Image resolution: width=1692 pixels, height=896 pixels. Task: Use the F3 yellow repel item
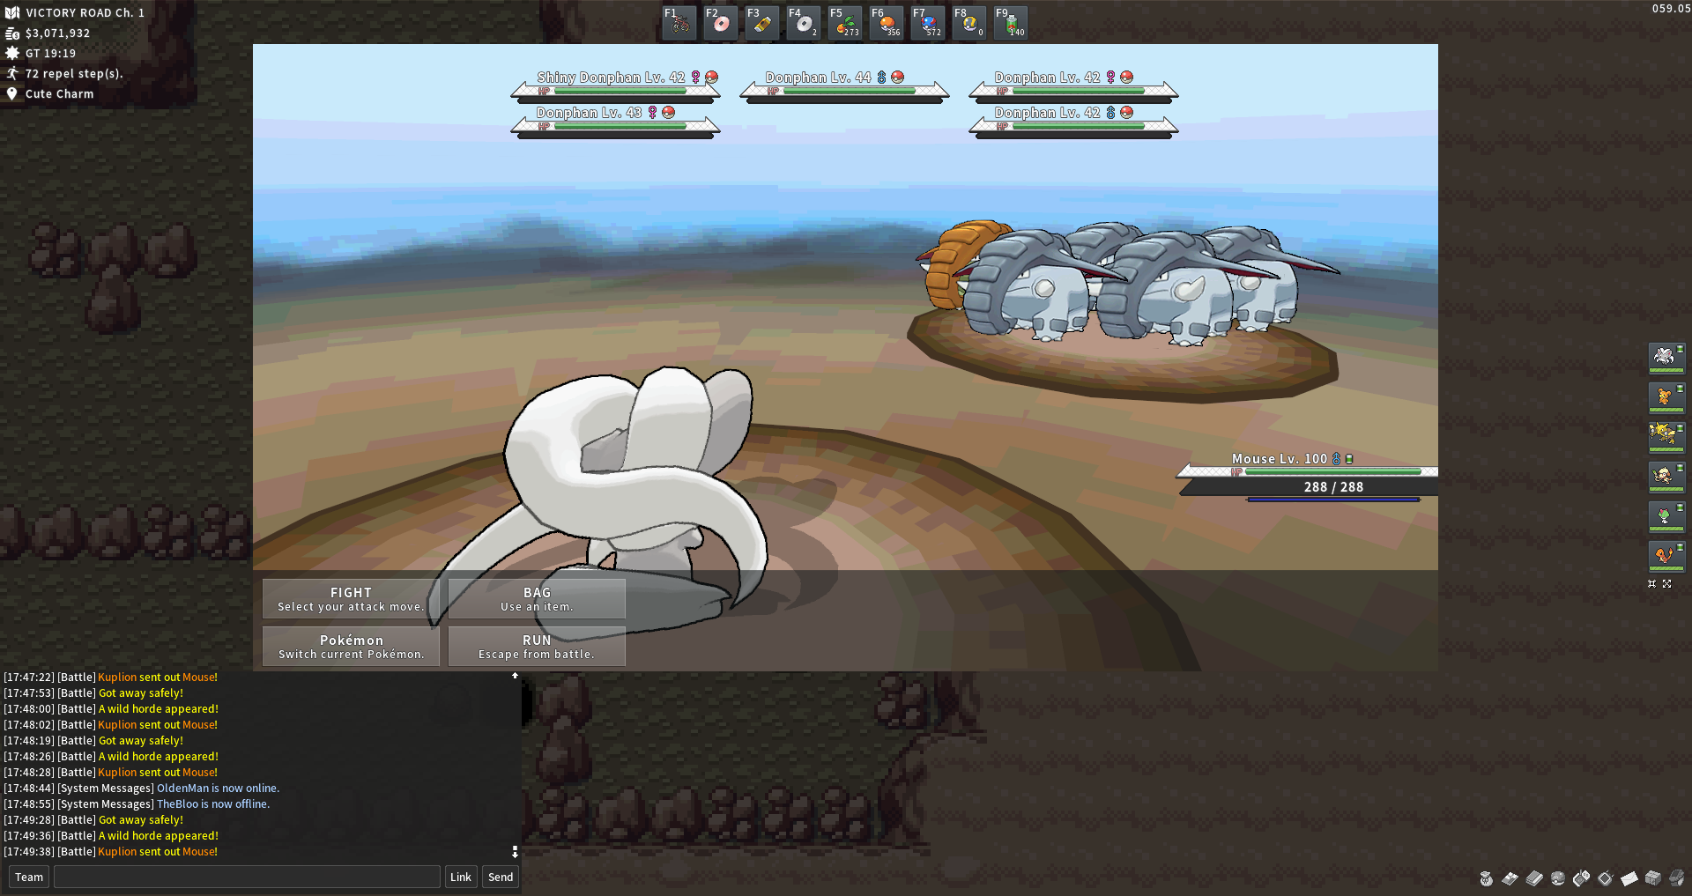(762, 23)
